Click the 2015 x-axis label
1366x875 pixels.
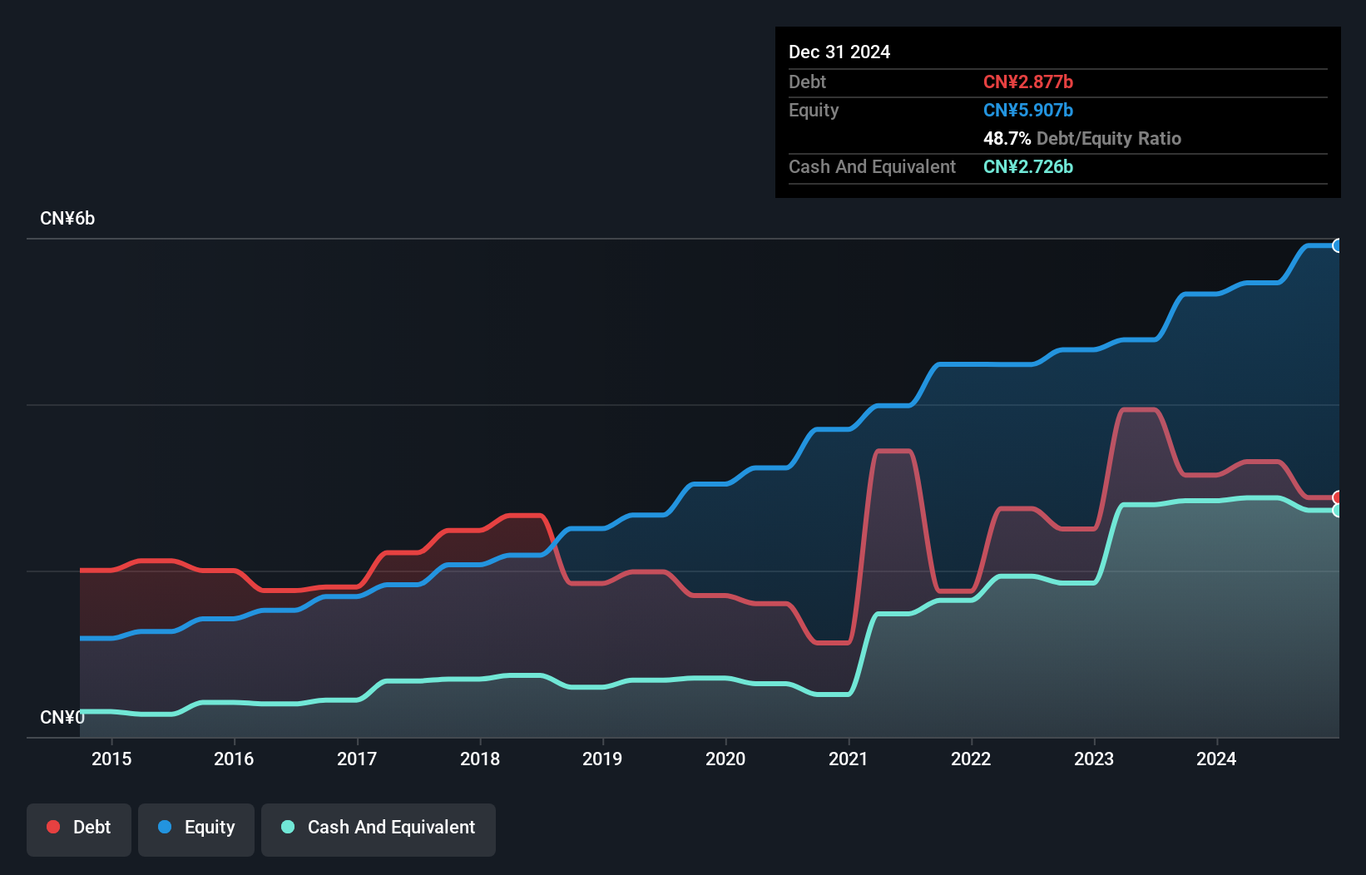[x=111, y=759]
